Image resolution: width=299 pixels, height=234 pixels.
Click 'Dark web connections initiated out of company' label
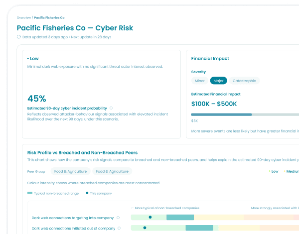(73, 229)
